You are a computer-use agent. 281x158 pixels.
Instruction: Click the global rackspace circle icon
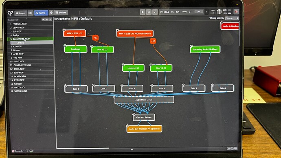click(51, 13)
